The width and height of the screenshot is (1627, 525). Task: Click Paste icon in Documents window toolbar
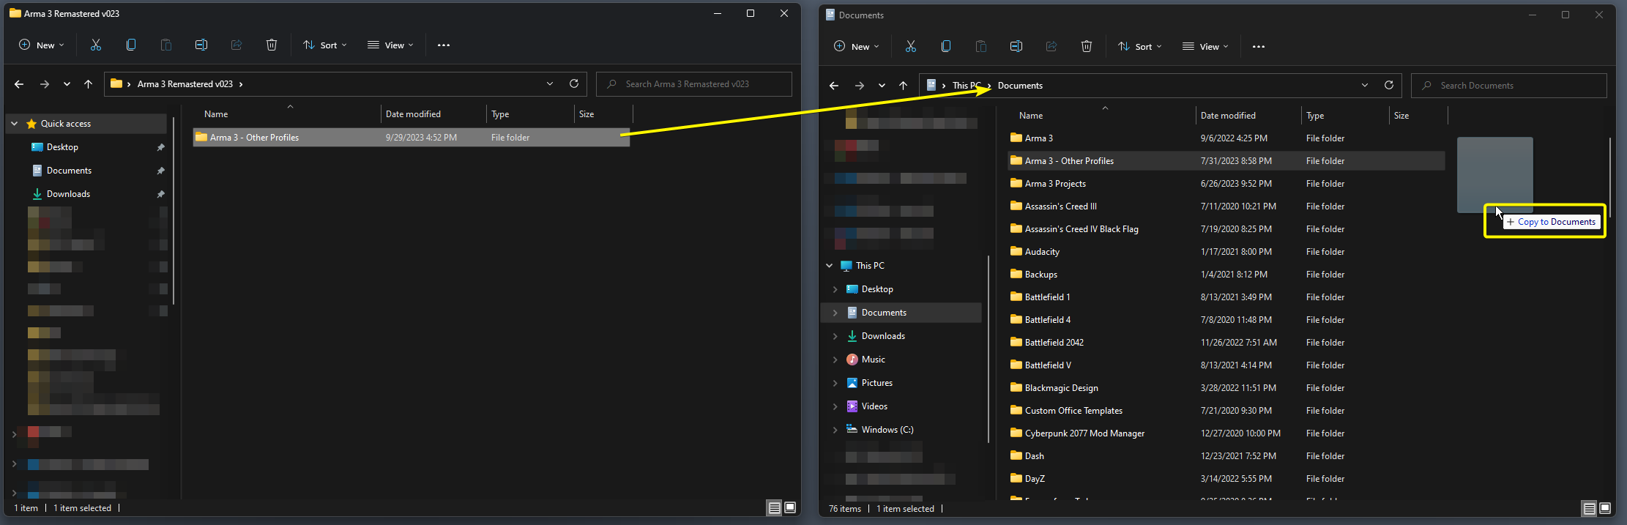coord(981,46)
